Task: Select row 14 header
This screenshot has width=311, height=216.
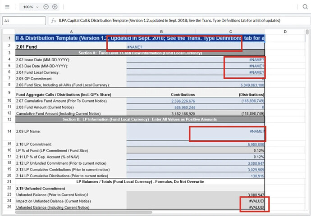Action: (9, 131)
